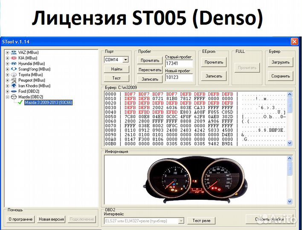
Task: Collapse the Mazda (OBD2) tree node
Action: [x=8, y=97]
